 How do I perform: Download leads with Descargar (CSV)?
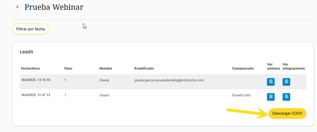click(287, 113)
